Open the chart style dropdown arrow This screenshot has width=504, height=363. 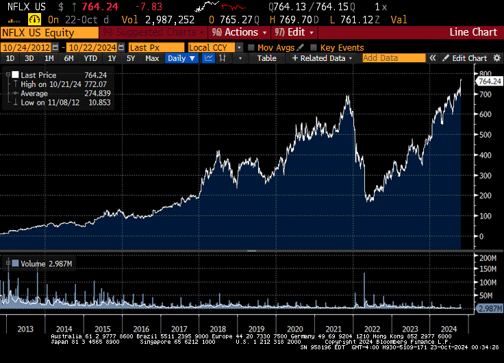point(240,58)
